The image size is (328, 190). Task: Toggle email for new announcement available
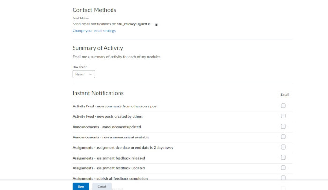click(283, 137)
